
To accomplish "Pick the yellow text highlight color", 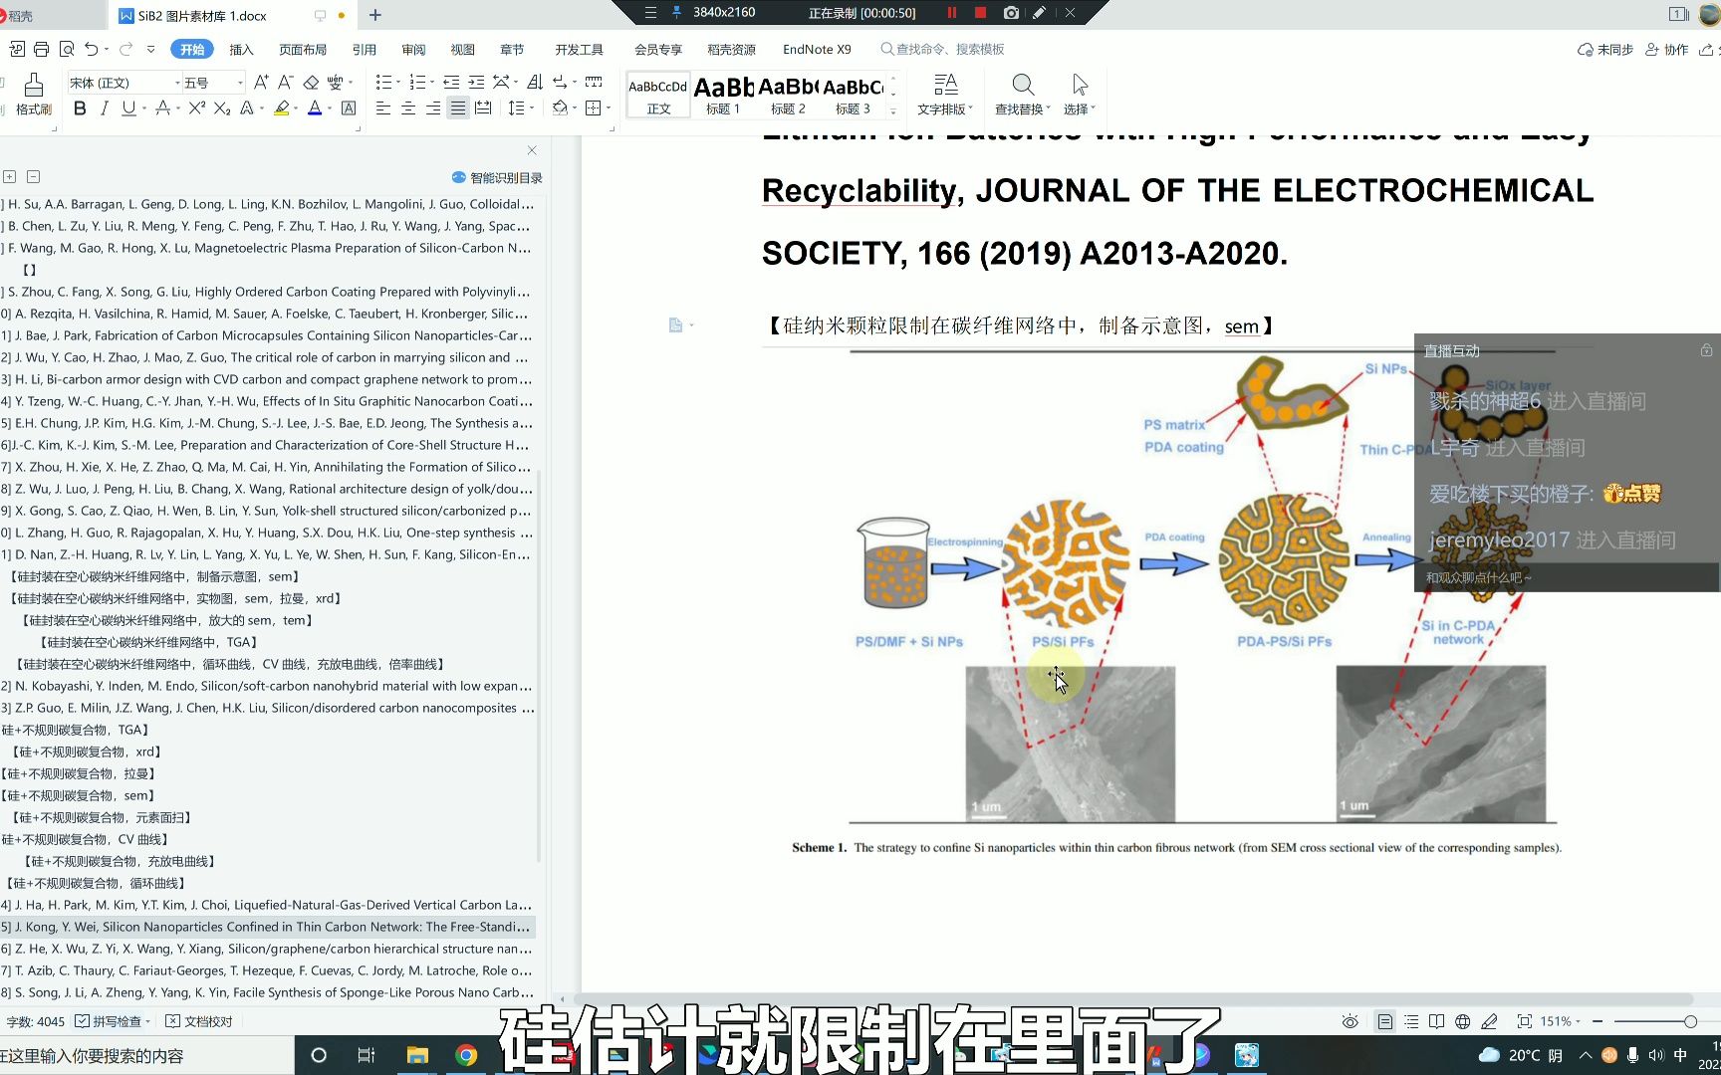I will [282, 108].
